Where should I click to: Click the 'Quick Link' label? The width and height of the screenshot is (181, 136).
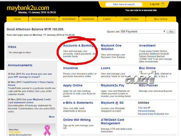coord(113,32)
